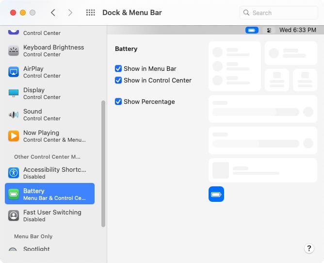Image resolution: width=324 pixels, height=263 pixels.
Task: Select the AirPlay icon in sidebar
Action: tap(14, 72)
